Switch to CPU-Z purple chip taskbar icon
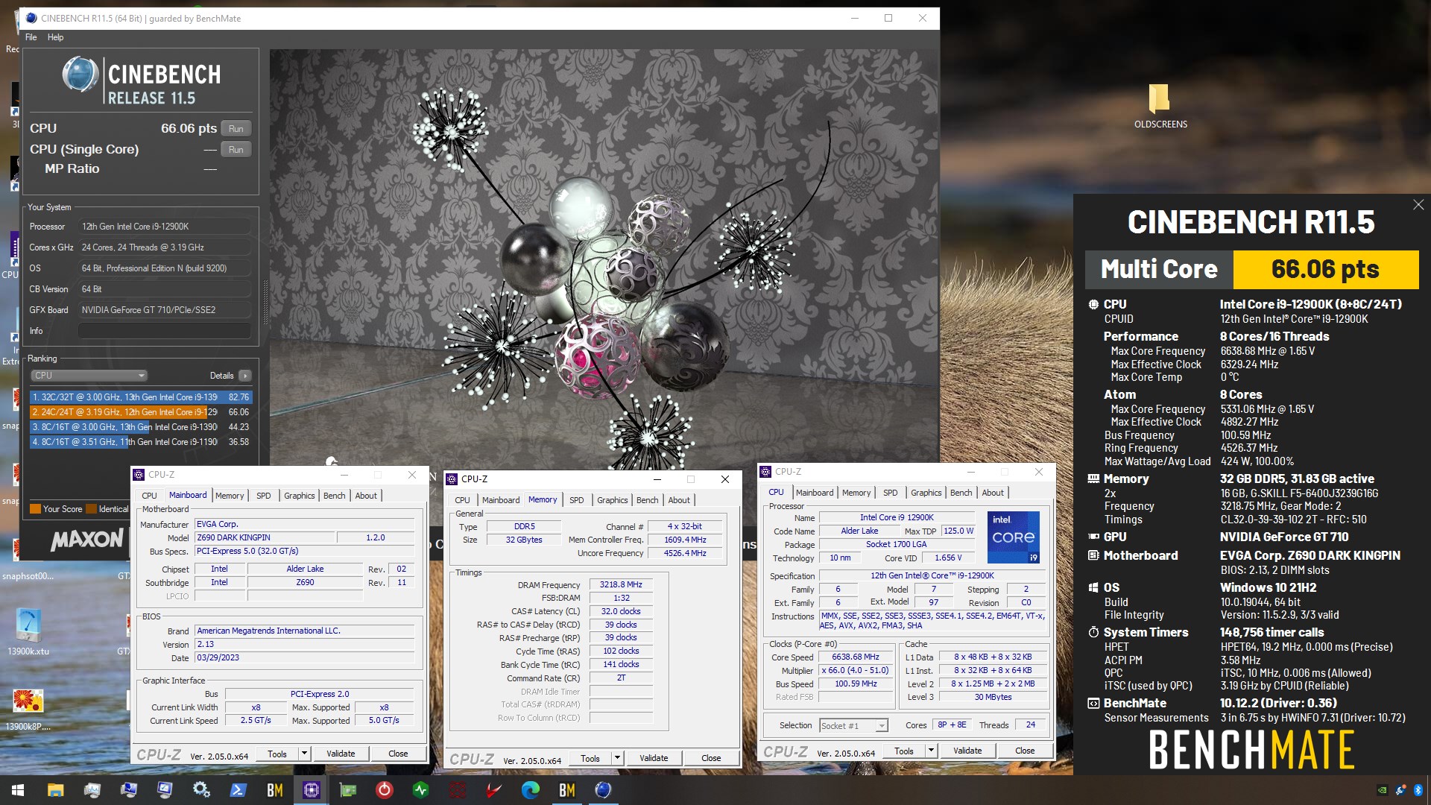The height and width of the screenshot is (805, 1431). (x=311, y=790)
